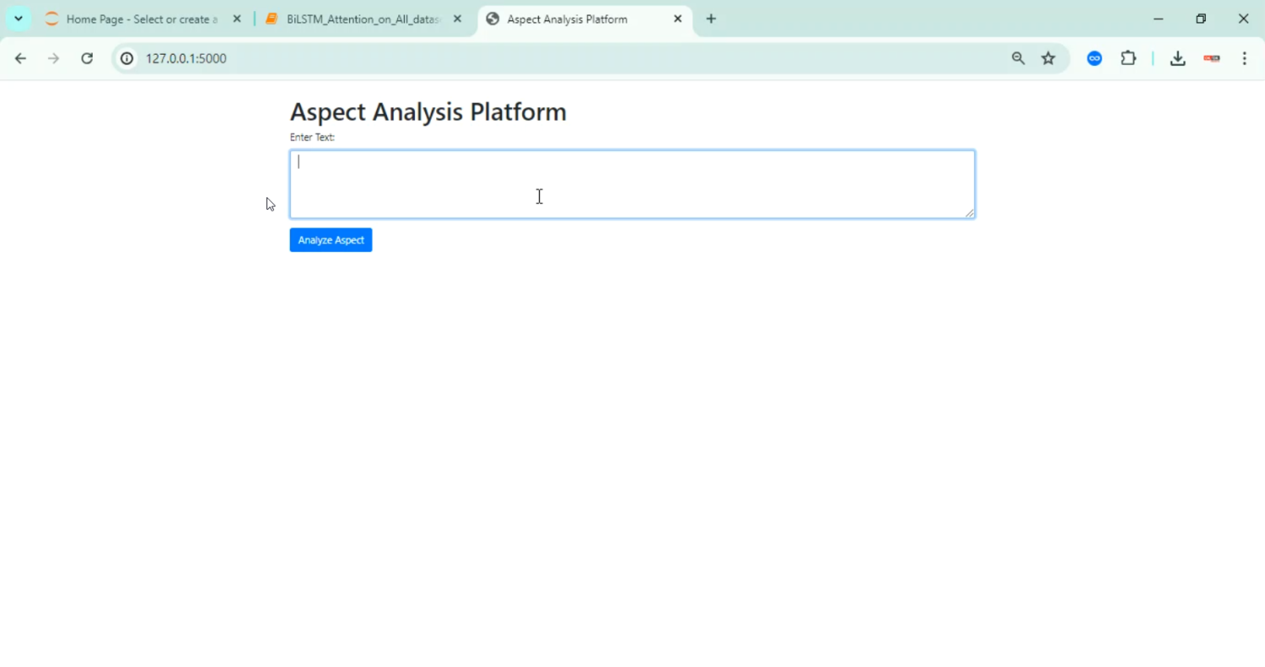1265x667 pixels.
Task: View site information icon
Action: coord(127,58)
